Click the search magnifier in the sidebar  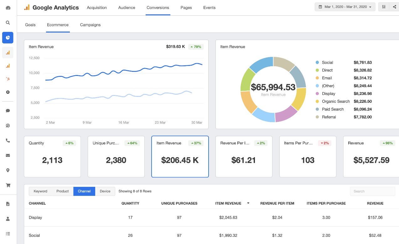point(8,23)
